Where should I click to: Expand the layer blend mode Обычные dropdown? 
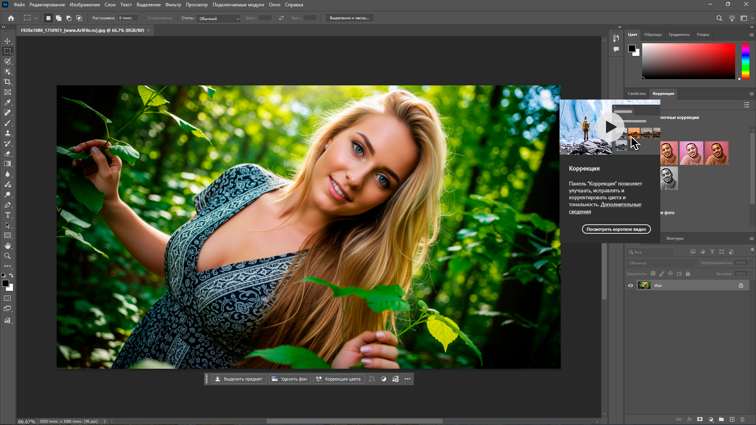[x=661, y=263]
